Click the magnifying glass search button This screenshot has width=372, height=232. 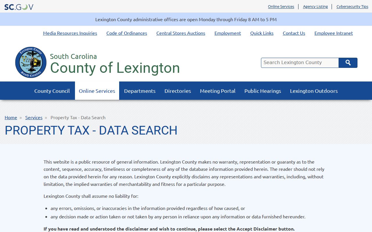[348, 63]
